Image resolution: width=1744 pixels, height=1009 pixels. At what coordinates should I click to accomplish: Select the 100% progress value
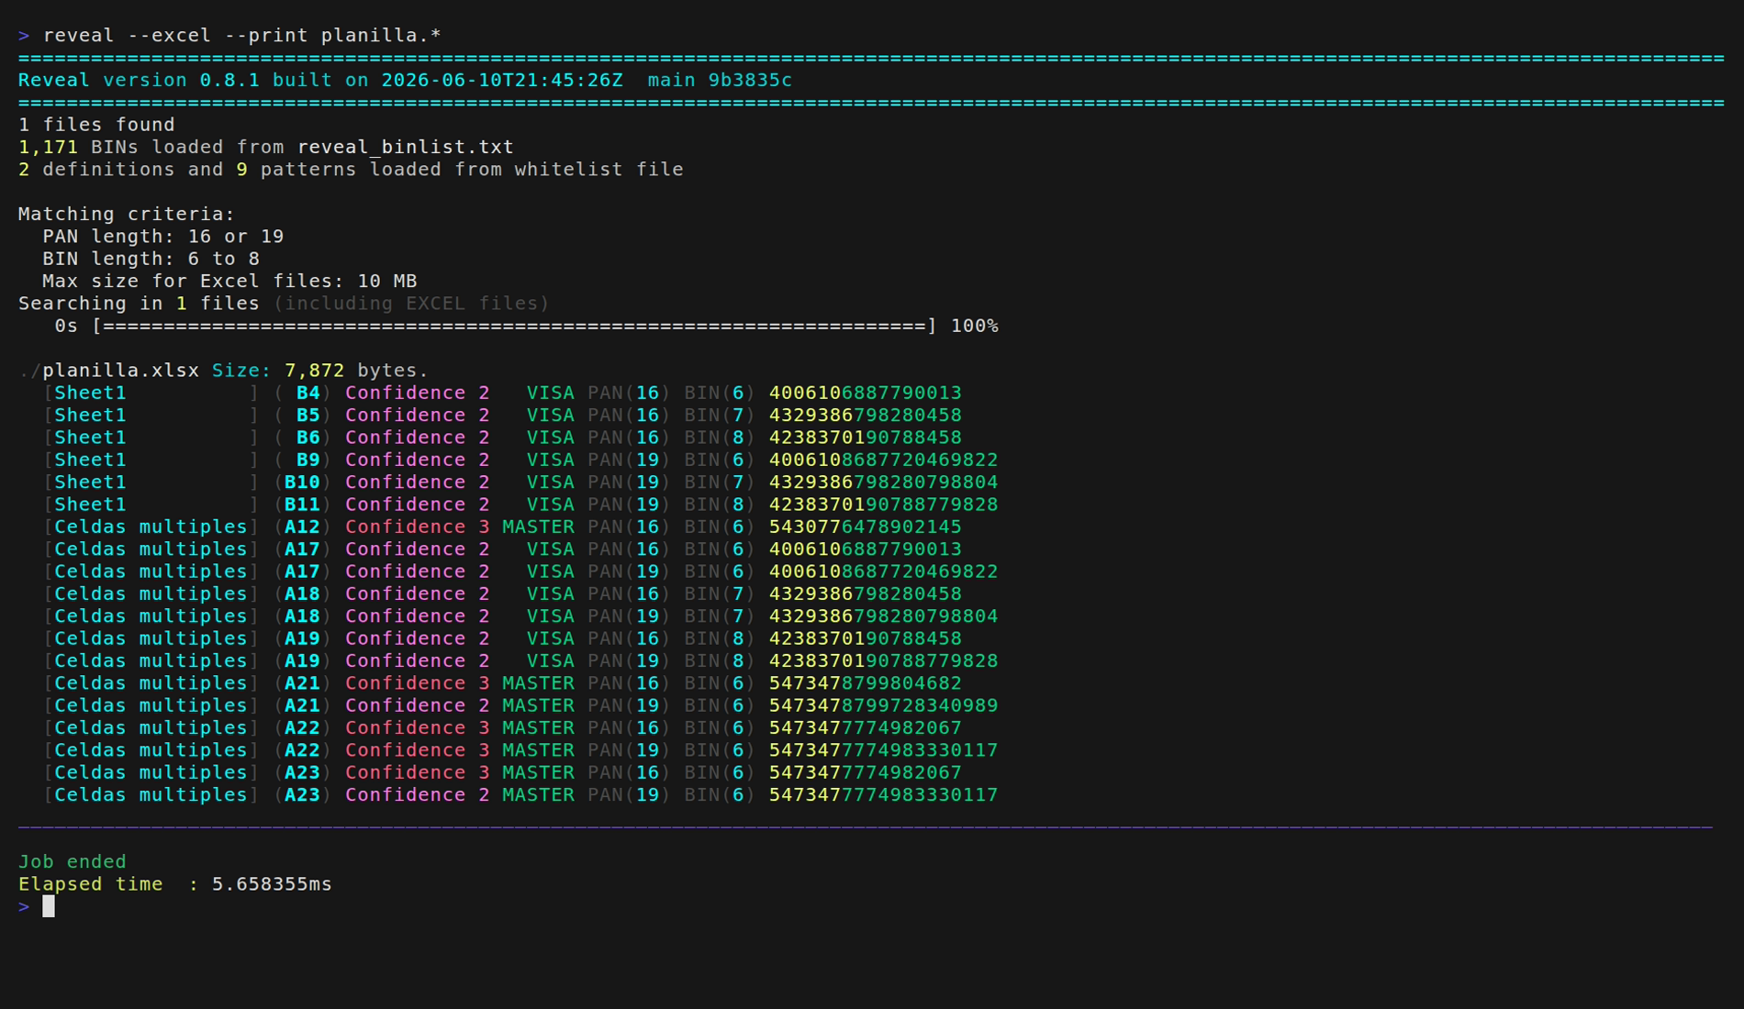pos(975,327)
